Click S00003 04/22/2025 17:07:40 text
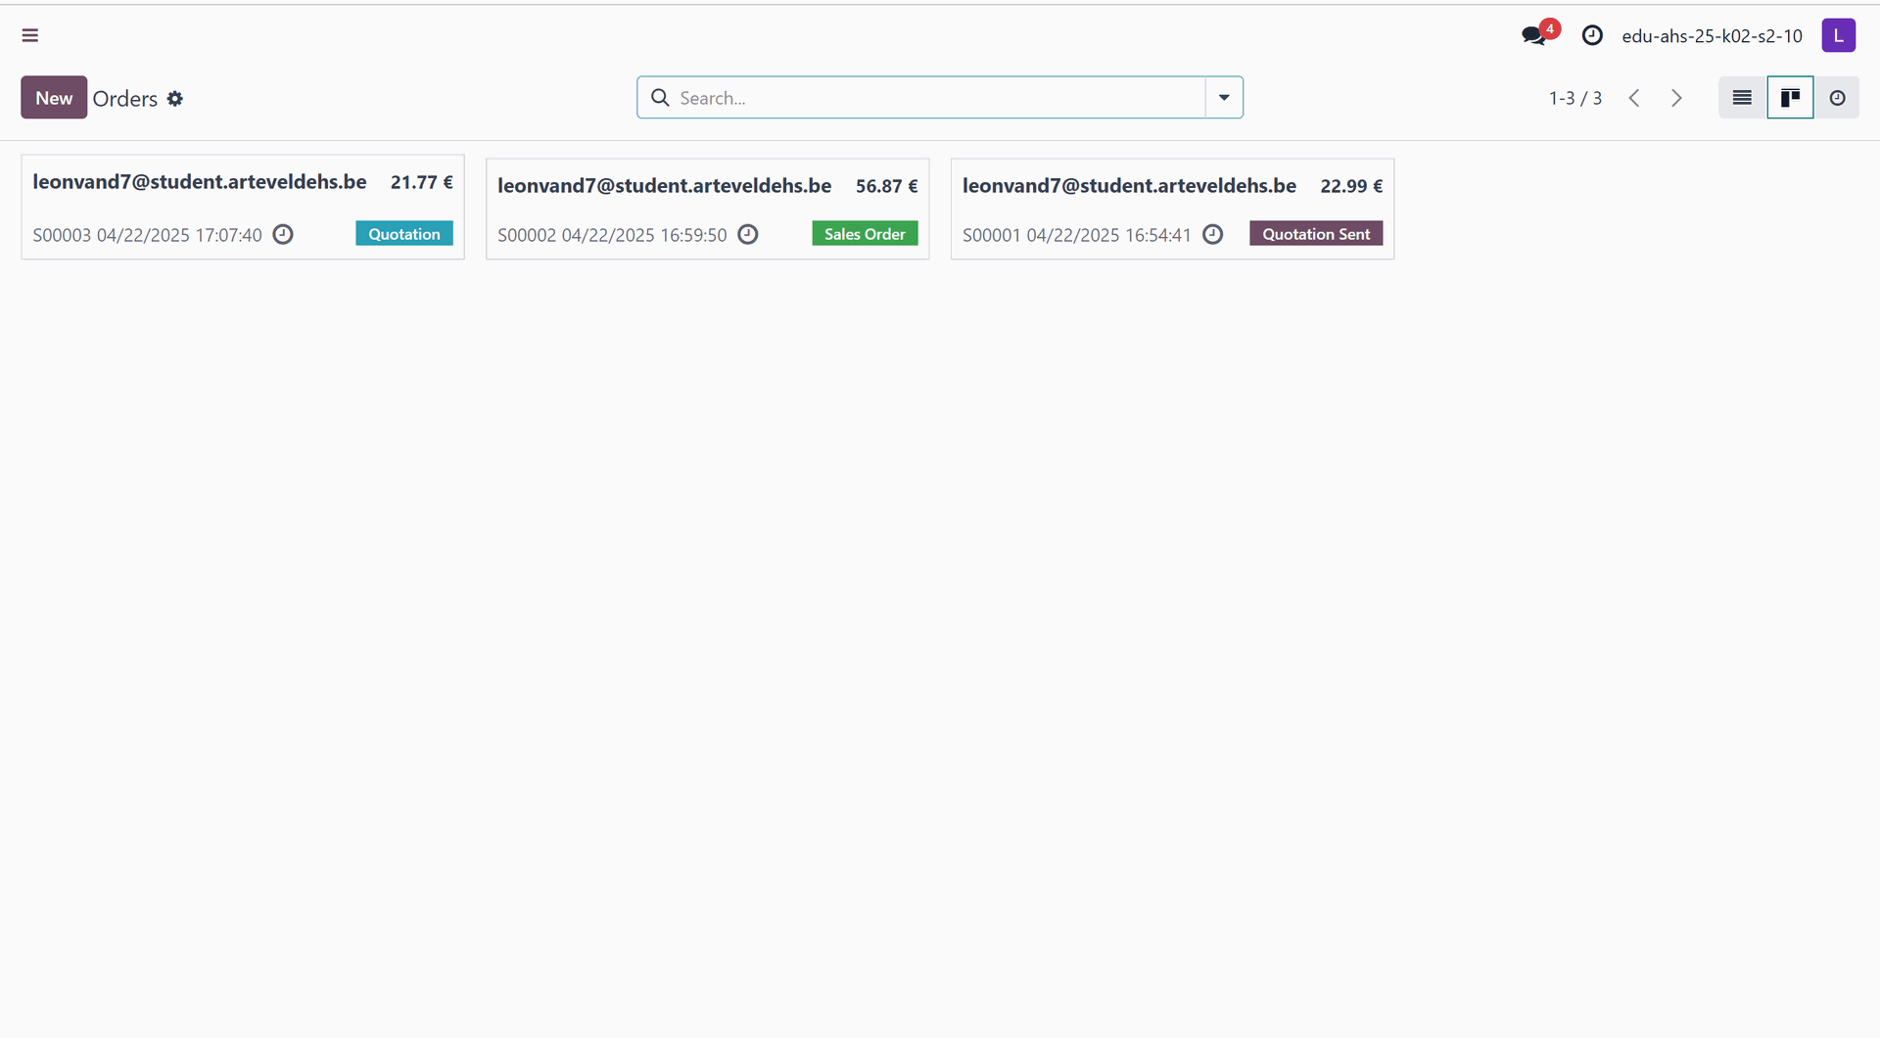 point(148,235)
